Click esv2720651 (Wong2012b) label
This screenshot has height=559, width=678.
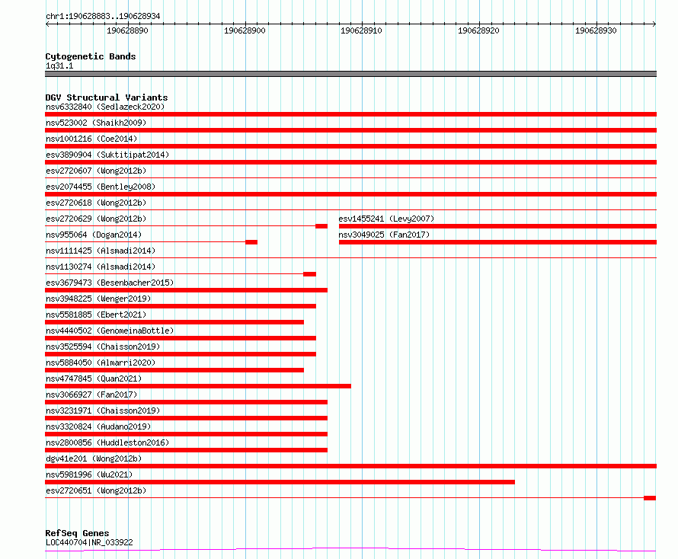(x=96, y=490)
